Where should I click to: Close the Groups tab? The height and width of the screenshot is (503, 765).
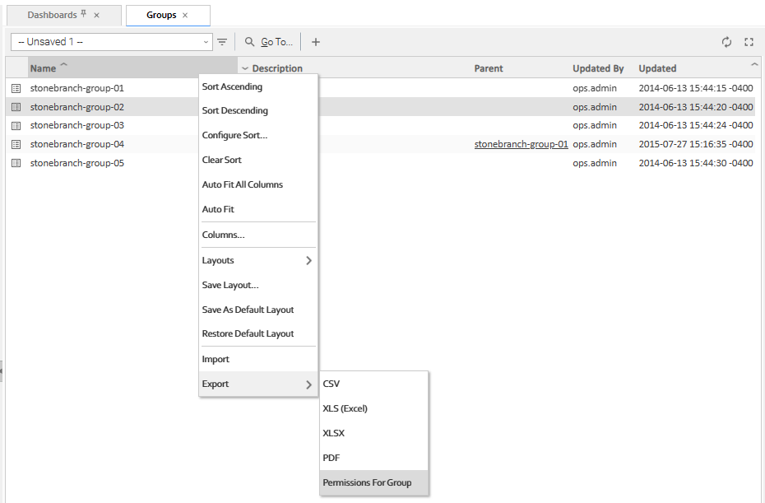(185, 16)
